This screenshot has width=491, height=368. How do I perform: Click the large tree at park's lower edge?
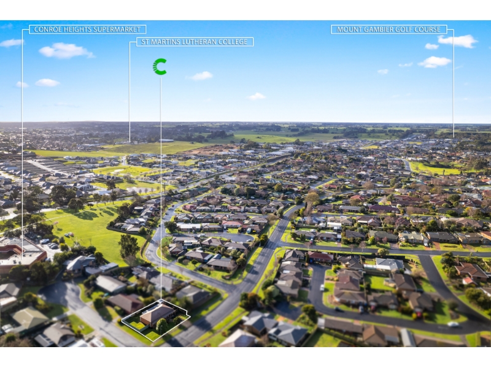(128, 245)
